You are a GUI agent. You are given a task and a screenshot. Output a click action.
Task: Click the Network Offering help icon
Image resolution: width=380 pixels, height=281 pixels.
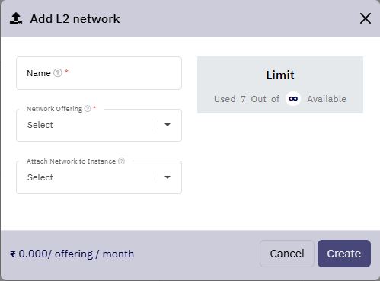[x=88, y=109]
